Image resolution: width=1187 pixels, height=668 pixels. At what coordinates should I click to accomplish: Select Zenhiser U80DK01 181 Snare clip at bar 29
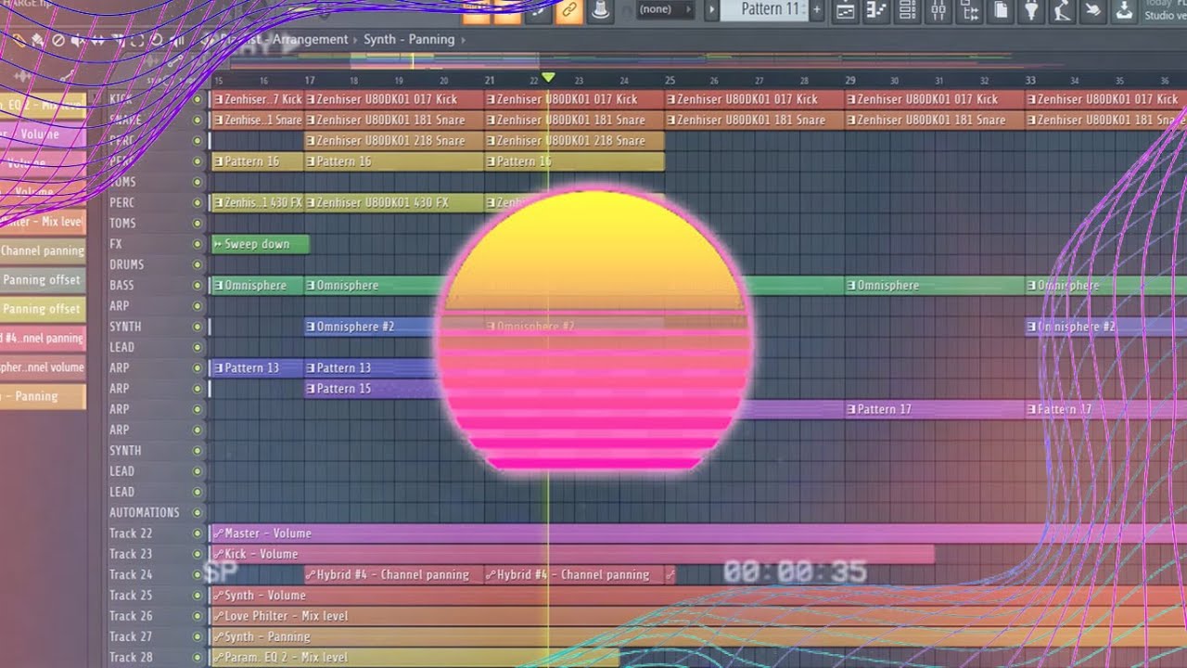click(934, 120)
